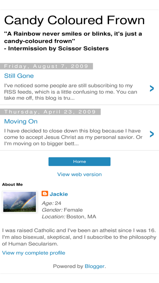Click the blue Home button
This screenshot has height=283, width=159.
point(79,162)
